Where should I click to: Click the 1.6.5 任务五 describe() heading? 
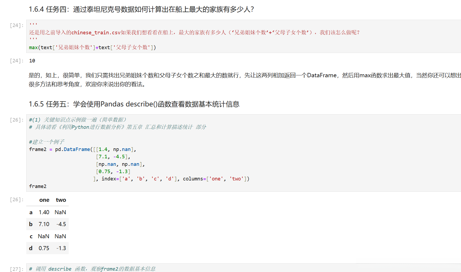(x=134, y=104)
